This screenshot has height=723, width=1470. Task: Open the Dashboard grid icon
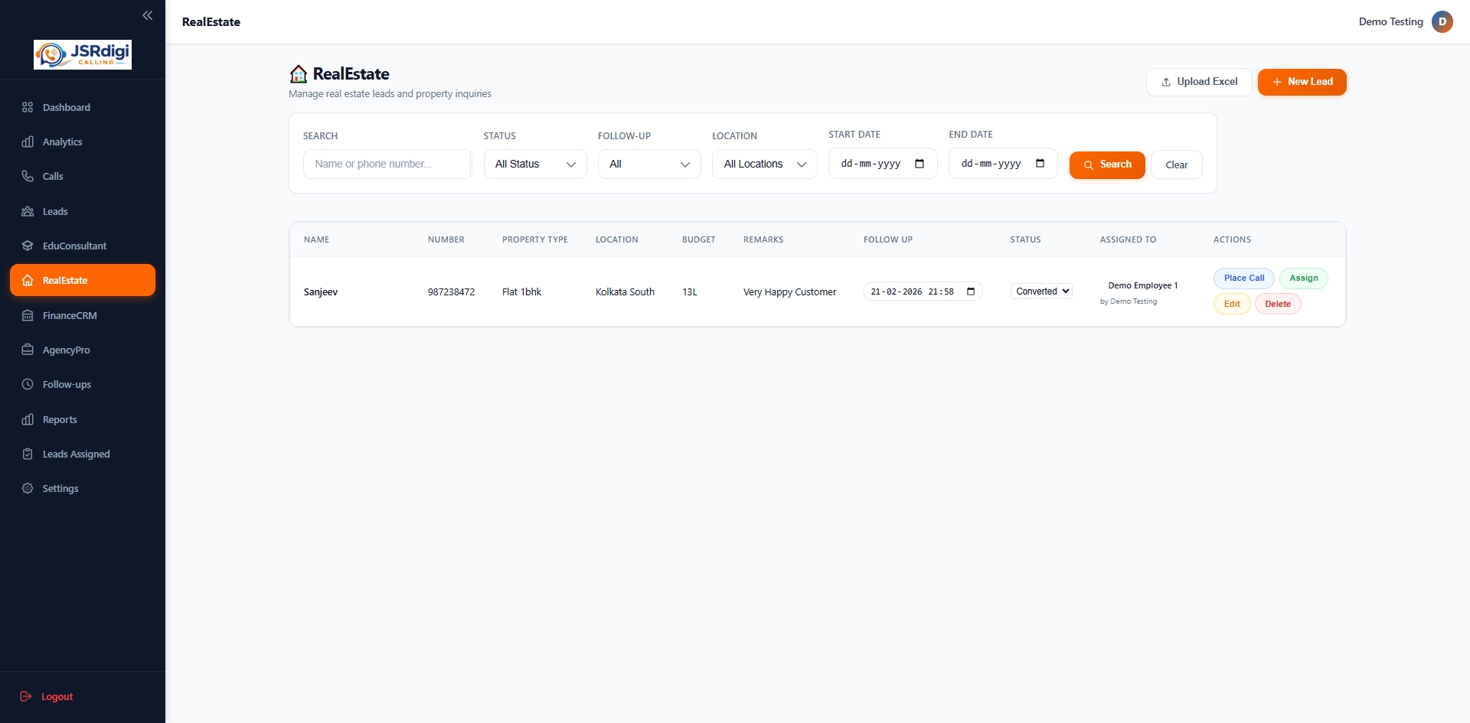coord(28,107)
